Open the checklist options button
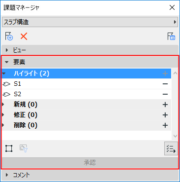Screen dimensions: 180x182 tap(171, 148)
